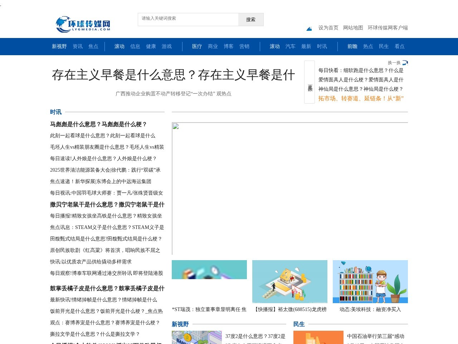Click the broken image placeholder icon

coord(175,126)
